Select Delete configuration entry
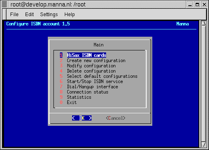 [x=88, y=71]
